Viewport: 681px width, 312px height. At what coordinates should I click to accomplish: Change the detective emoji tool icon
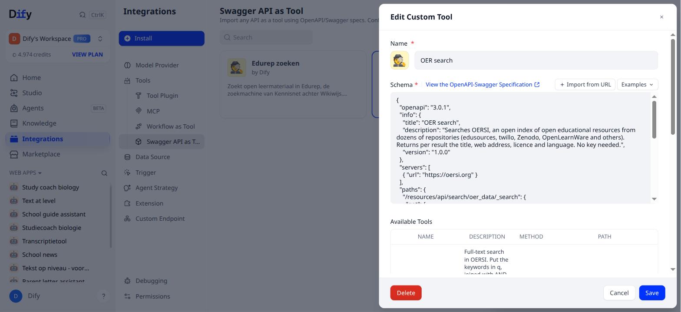tap(400, 60)
